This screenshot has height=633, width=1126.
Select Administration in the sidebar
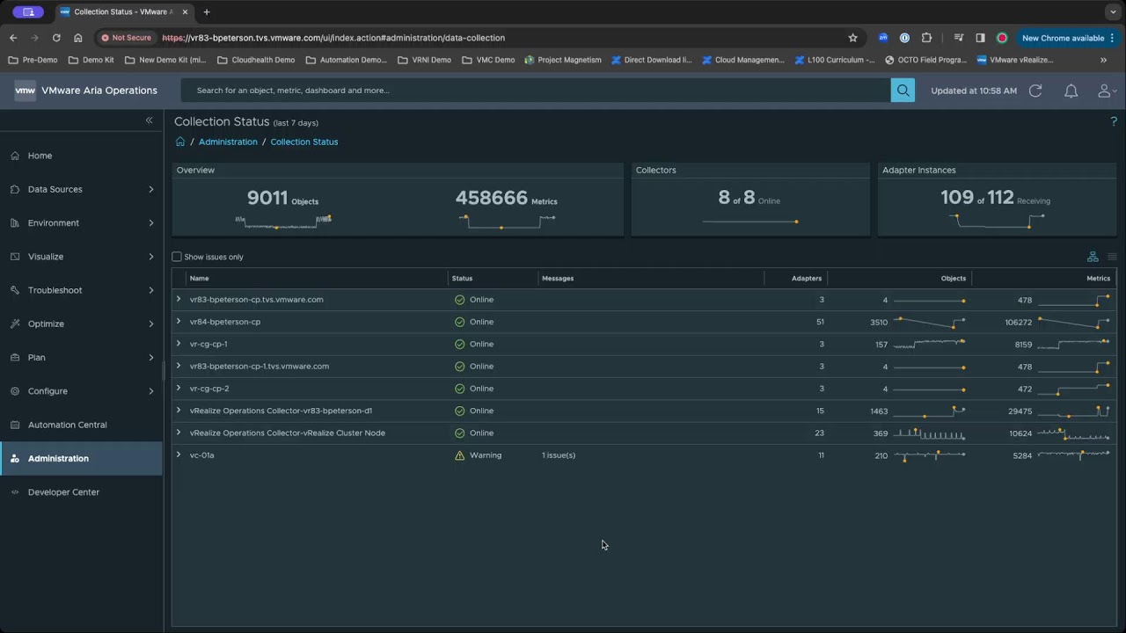(x=81, y=458)
